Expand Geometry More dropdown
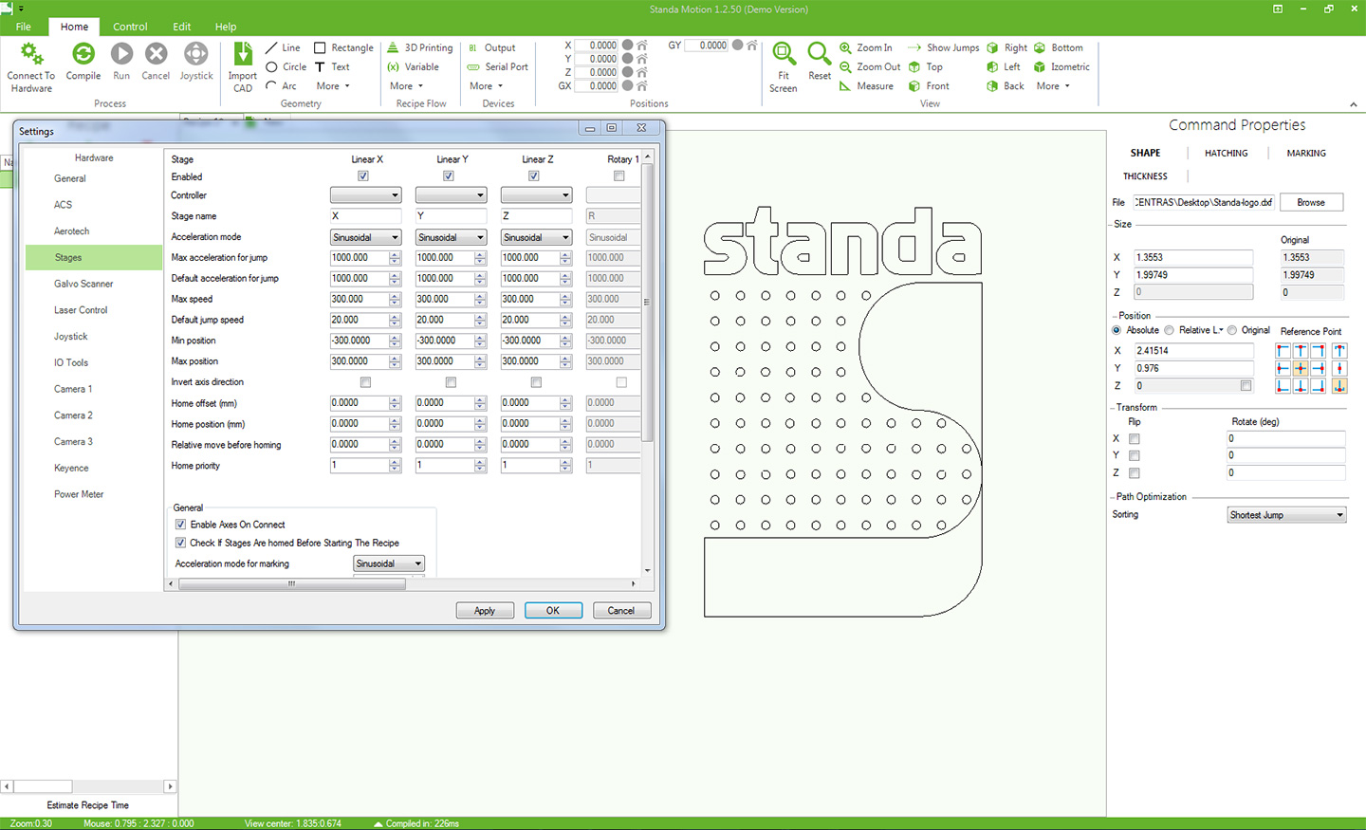The height and width of the screenshot is (830, 1366). pyautogui.click(x=333, y=85)
